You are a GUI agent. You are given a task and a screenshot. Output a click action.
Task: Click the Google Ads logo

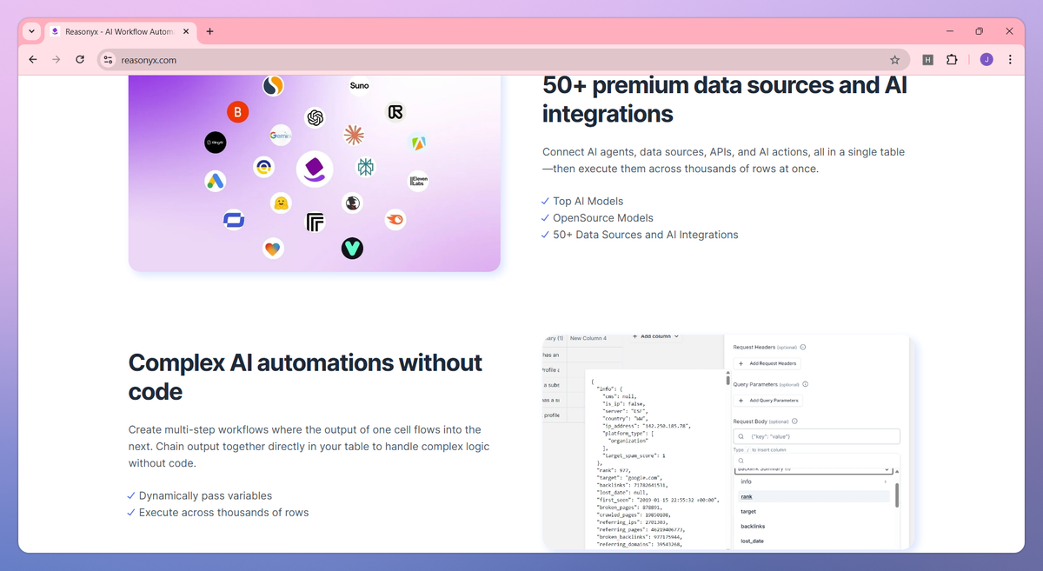click(216, 181)
